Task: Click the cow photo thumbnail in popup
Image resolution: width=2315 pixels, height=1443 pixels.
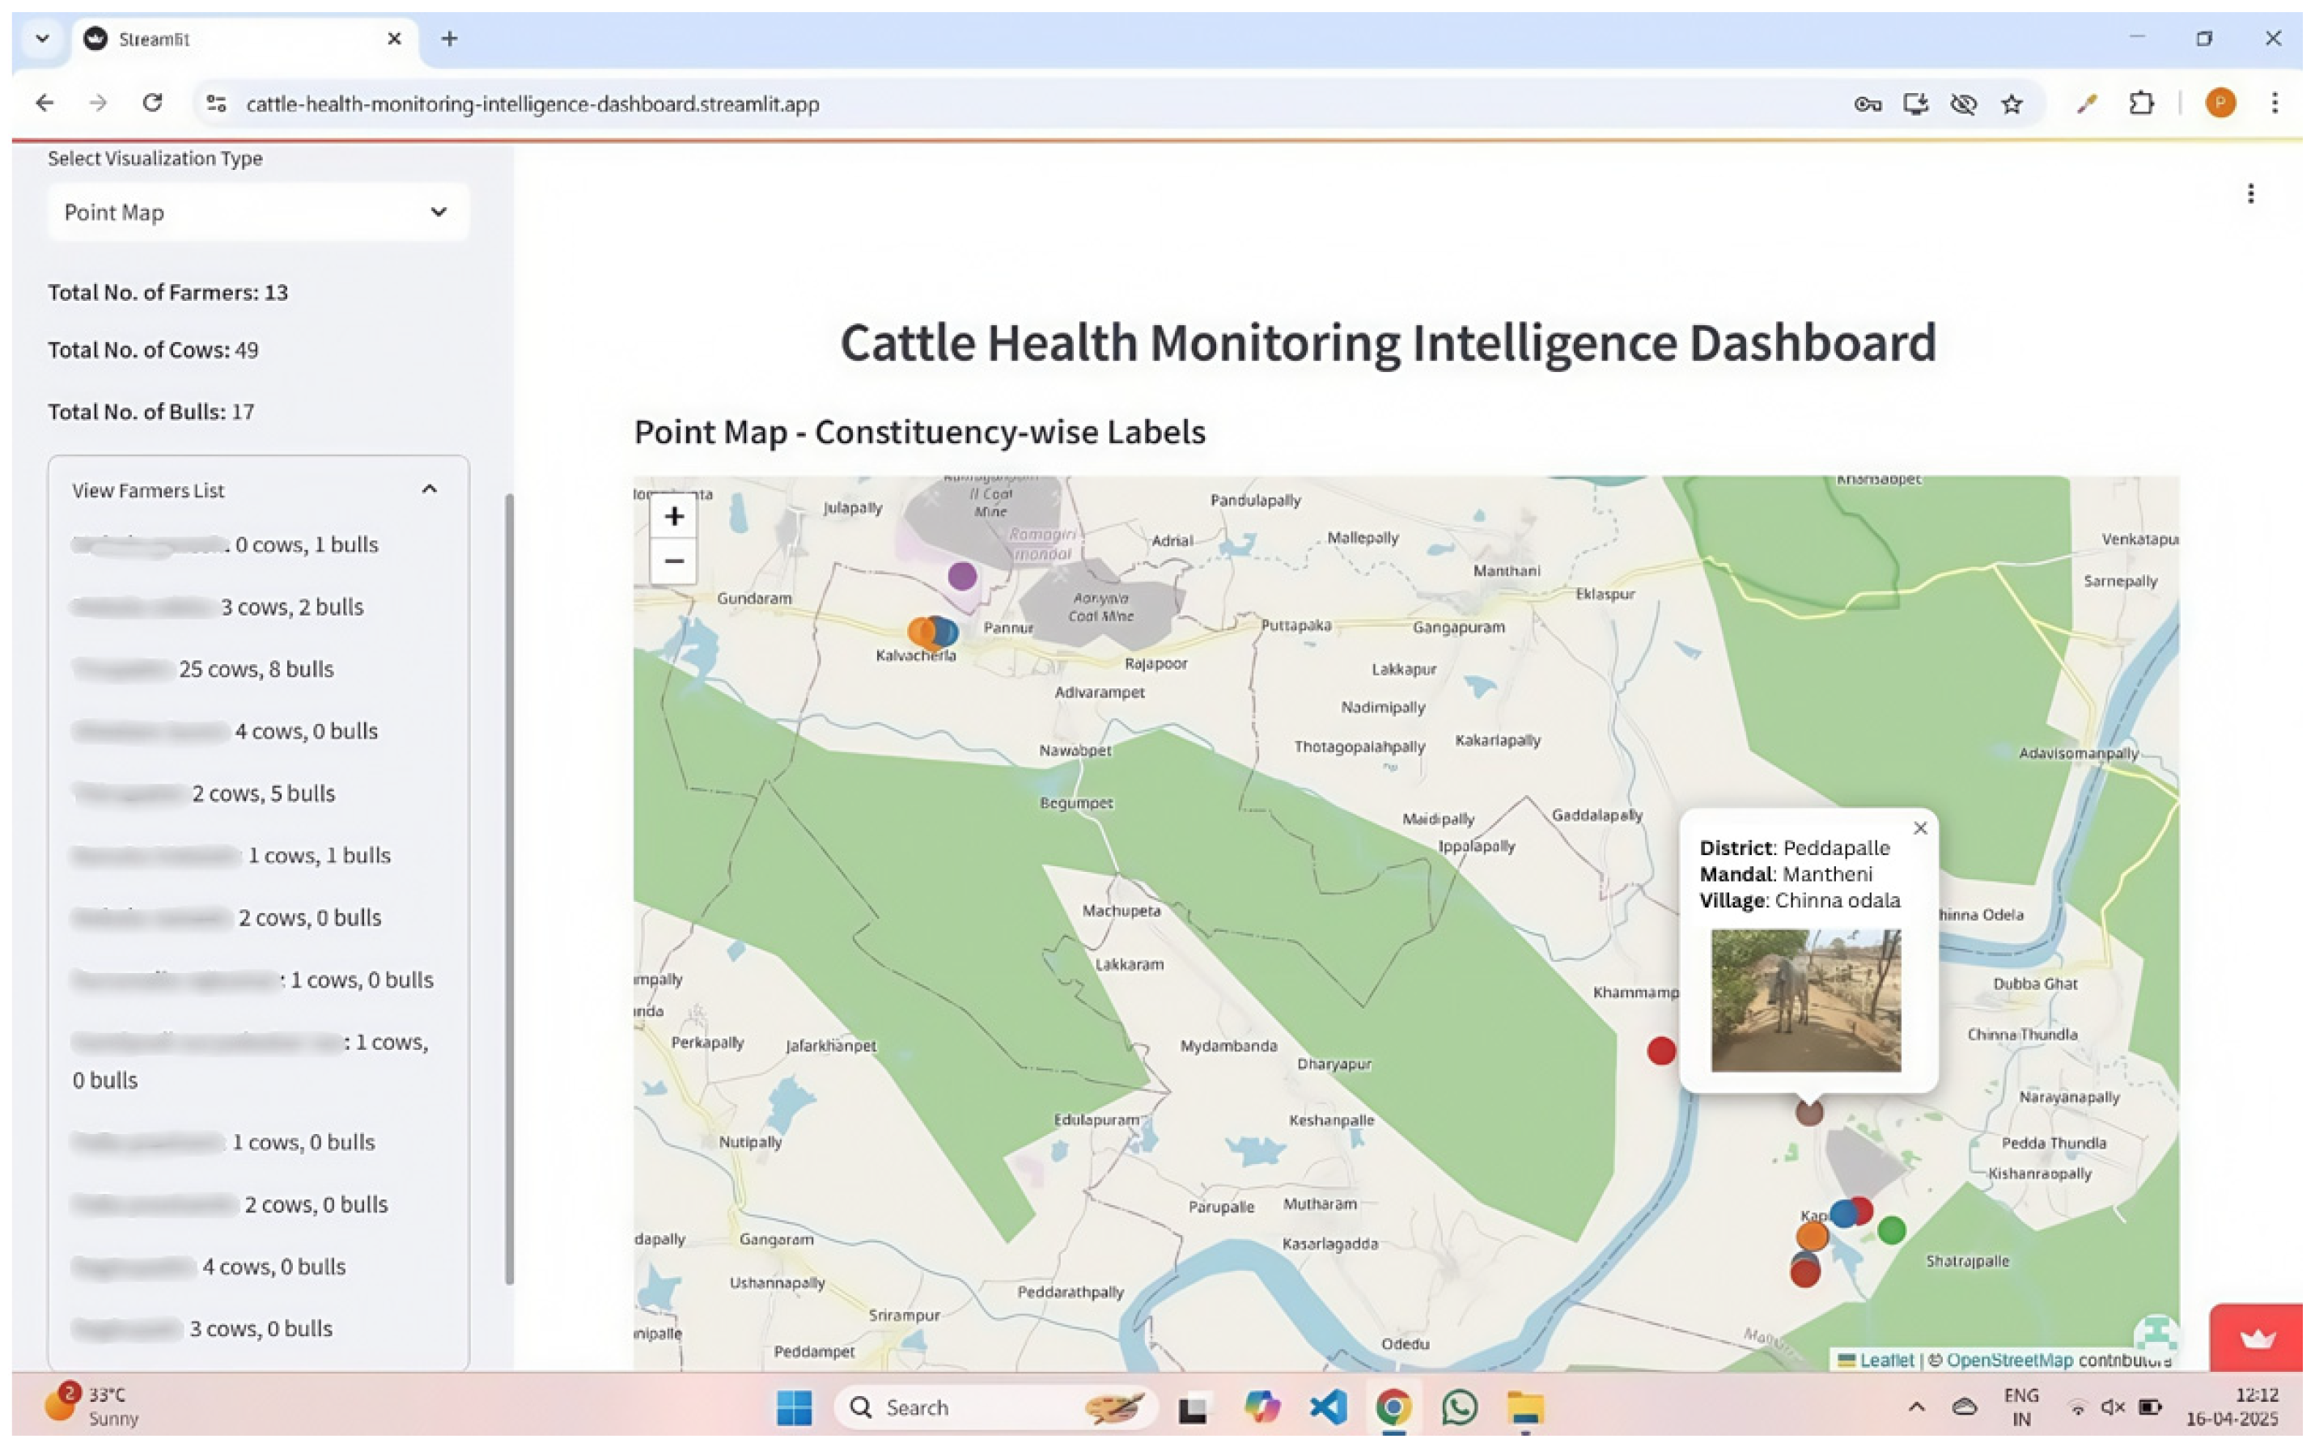Action: pos(1805,1001)
